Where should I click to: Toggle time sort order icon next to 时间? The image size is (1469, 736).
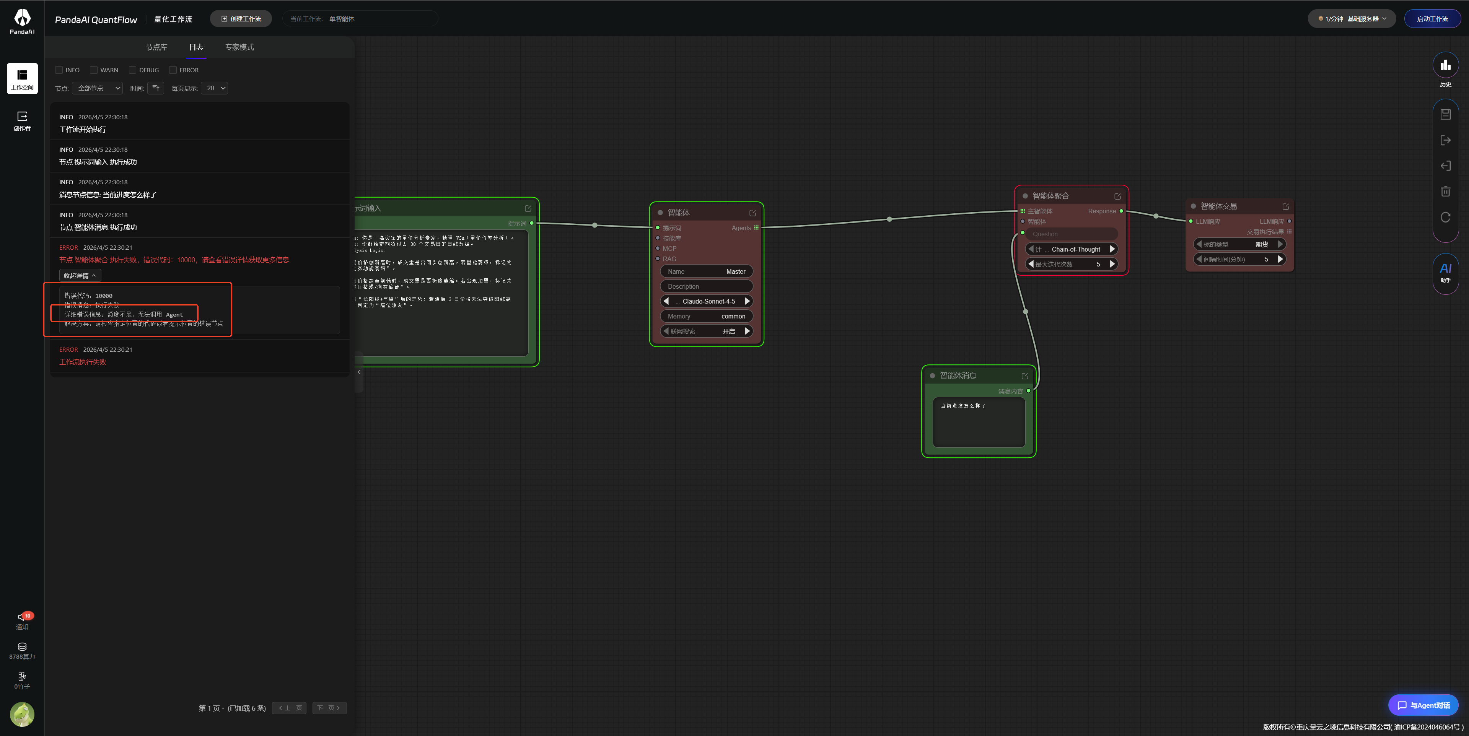(156, 88)
